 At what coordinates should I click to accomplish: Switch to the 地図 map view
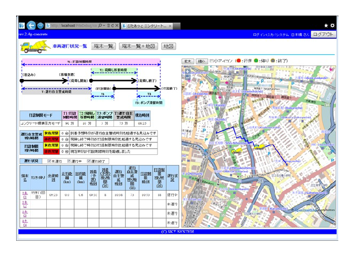click(x=168, y=46)
